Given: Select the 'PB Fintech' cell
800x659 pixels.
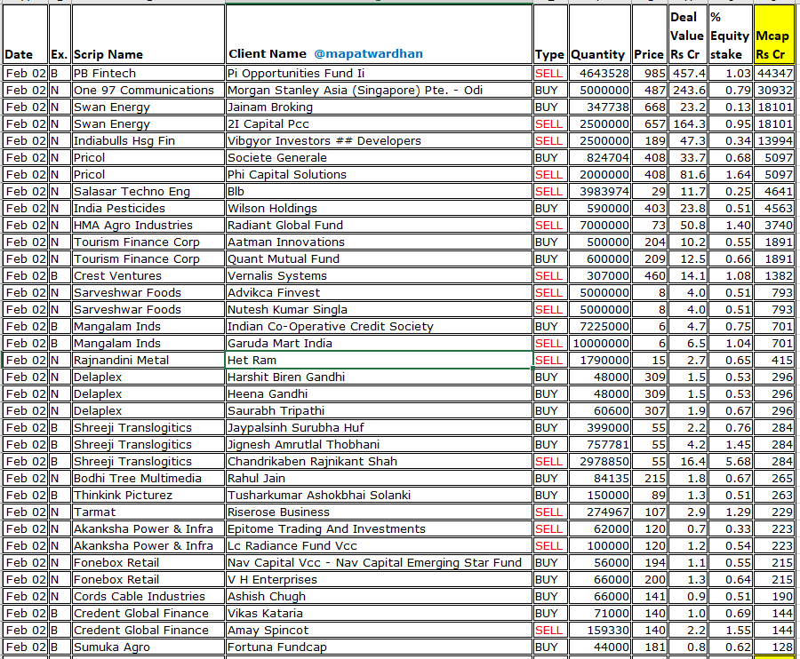Looking at the screenshot, I should coord(148,74).
